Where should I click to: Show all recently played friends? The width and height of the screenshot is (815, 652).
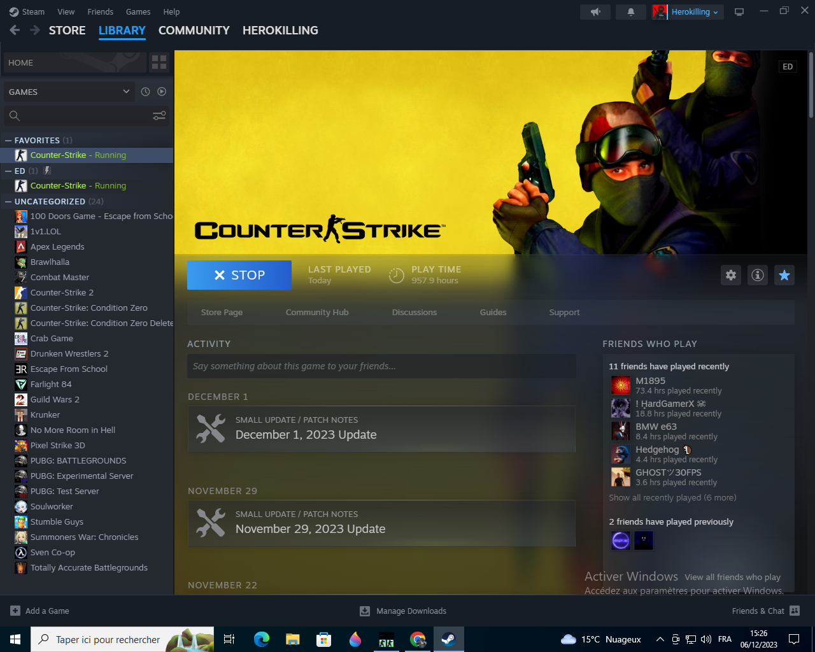672,498
